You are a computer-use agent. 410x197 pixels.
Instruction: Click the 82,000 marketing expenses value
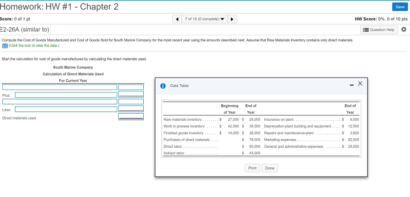(x=353, y=140)
